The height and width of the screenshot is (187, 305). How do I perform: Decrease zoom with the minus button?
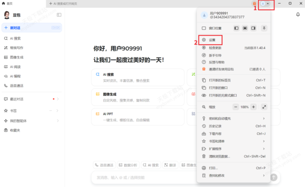coord(235,107)
